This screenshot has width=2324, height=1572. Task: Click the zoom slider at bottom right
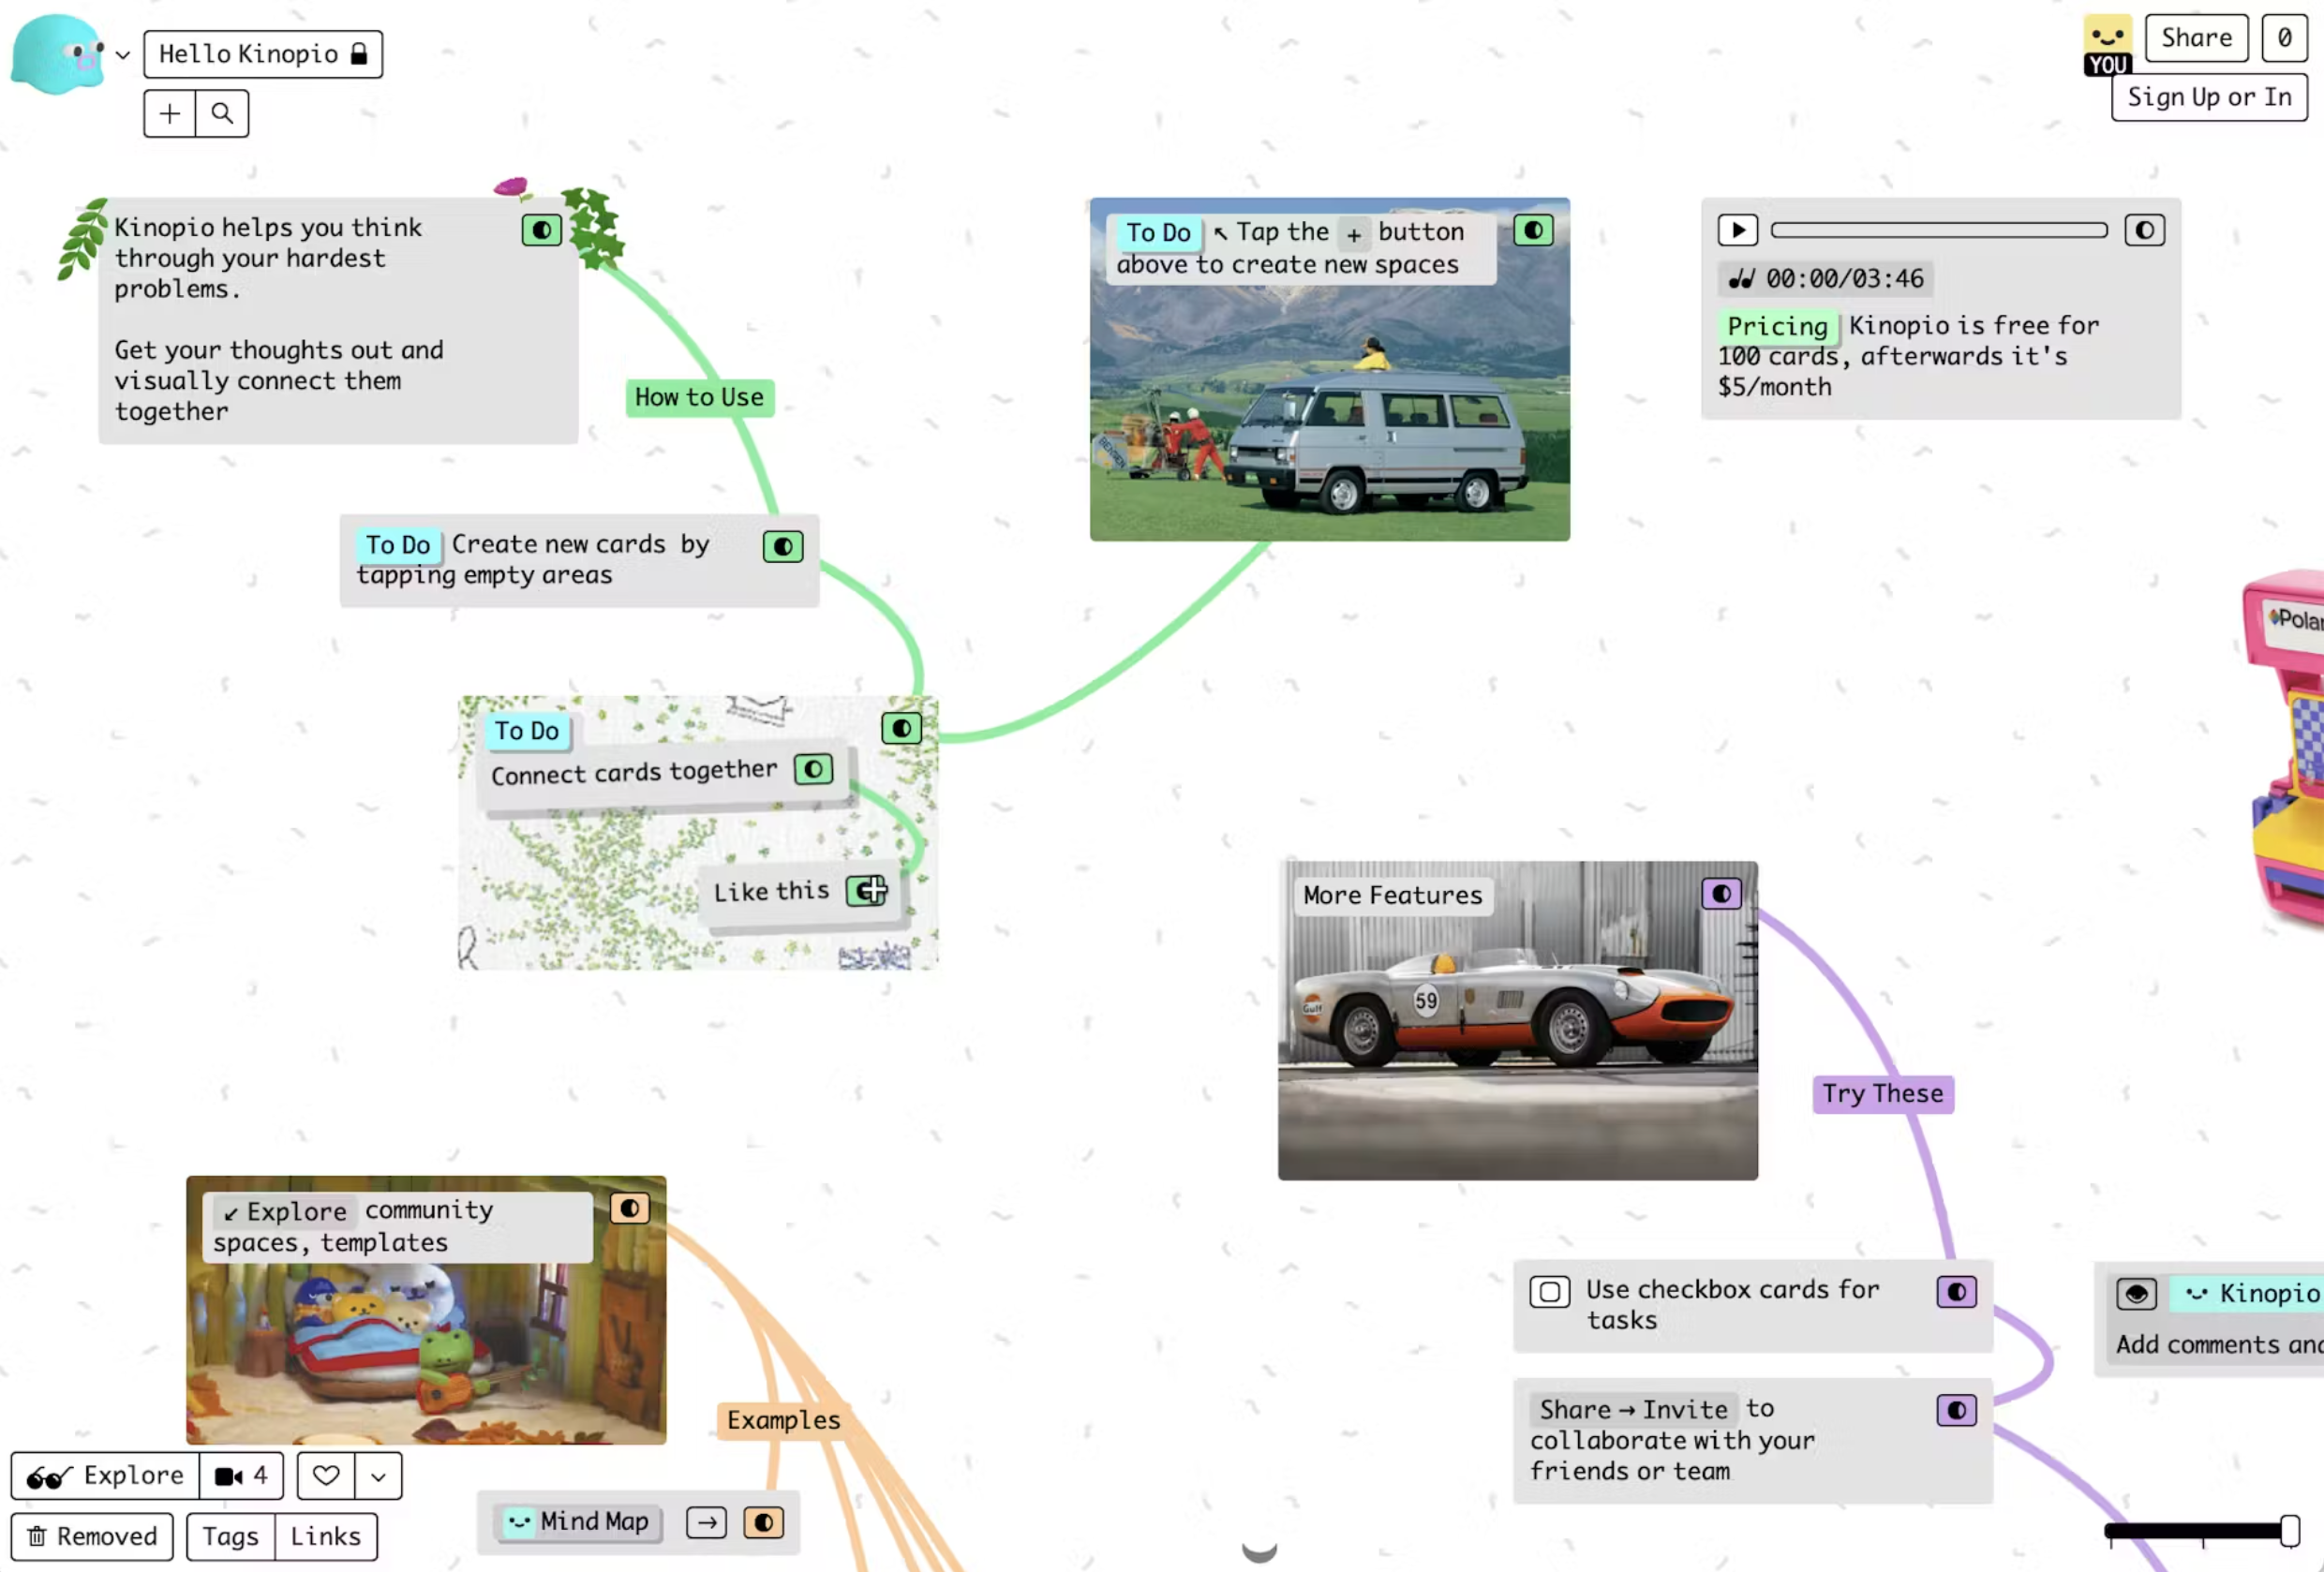tap(2200, 1530)
